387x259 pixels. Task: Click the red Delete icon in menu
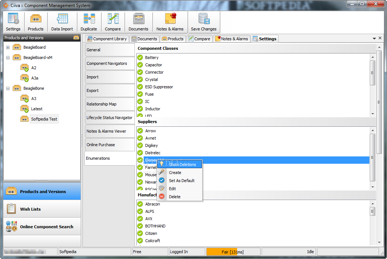(x=162, y=197)
